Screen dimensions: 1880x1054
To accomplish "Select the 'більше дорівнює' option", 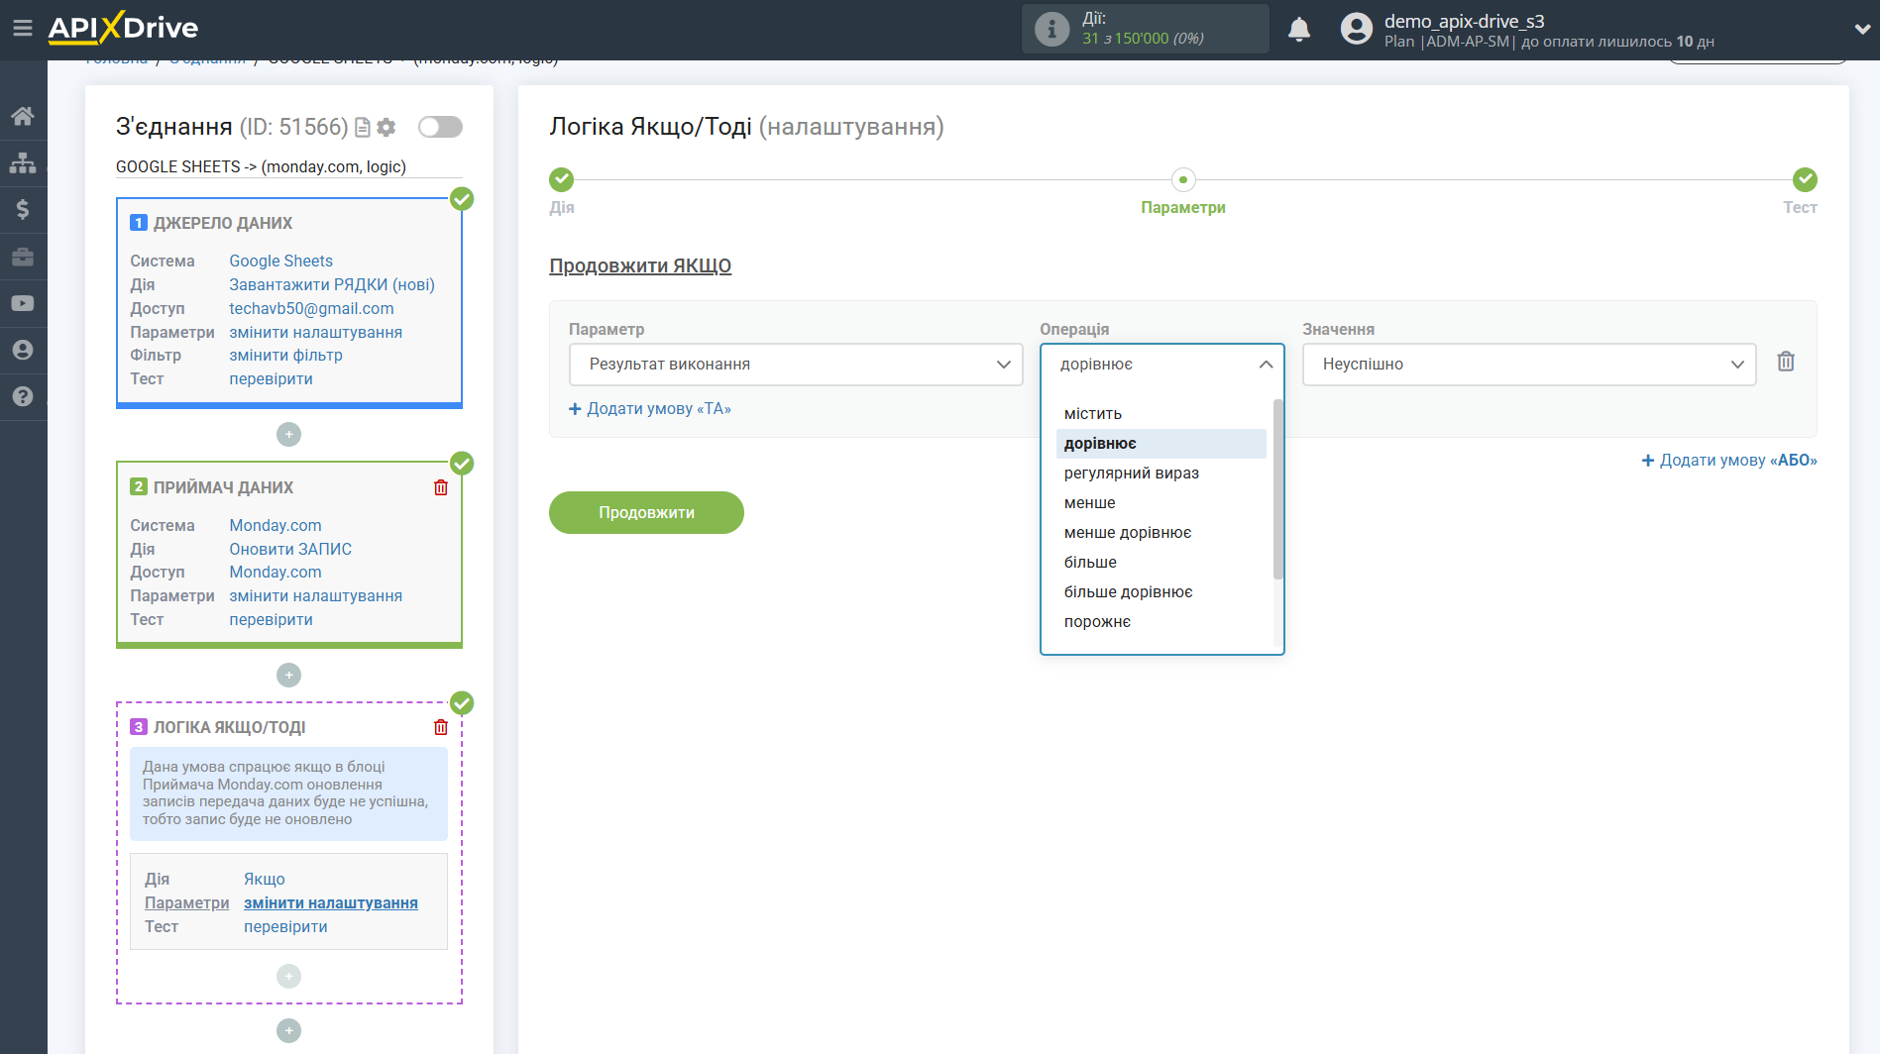I will click(1161, 592).
